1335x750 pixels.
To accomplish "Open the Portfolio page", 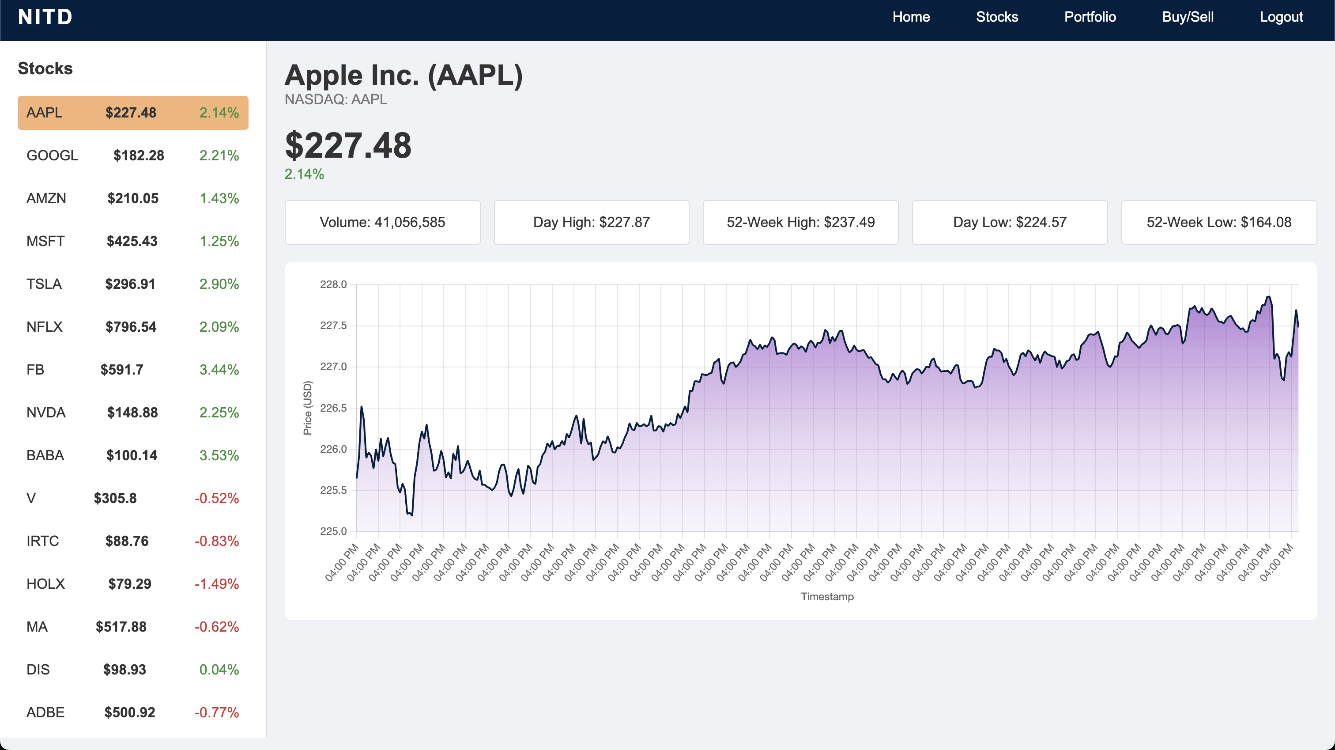I will tap(1090, 17).
